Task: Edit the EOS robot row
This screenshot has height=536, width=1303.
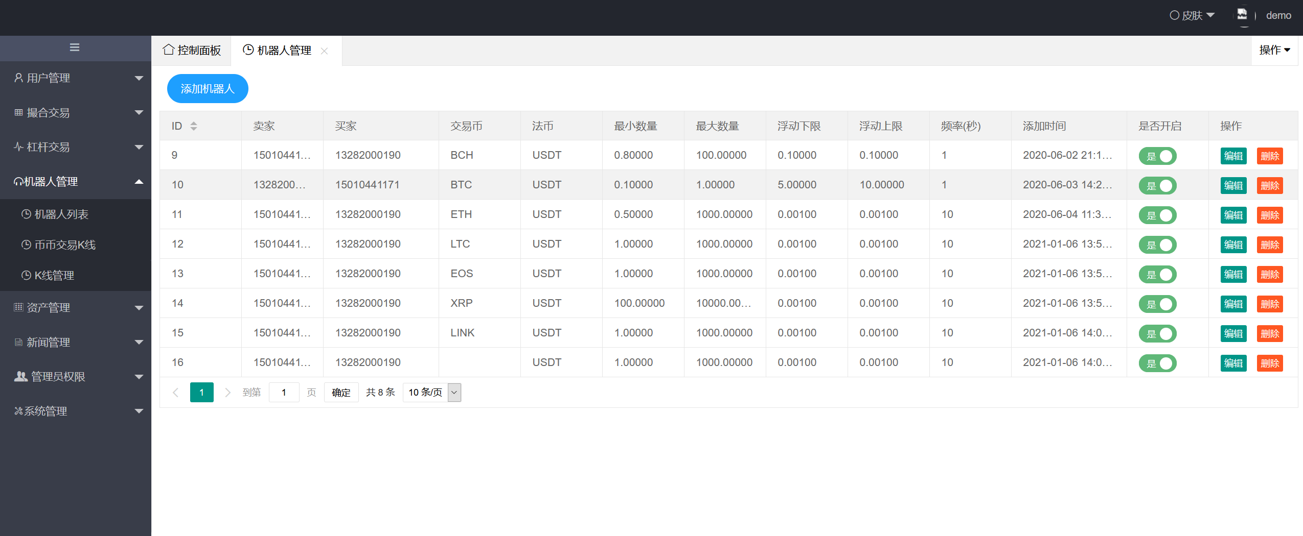Action: click(1233, 274)
